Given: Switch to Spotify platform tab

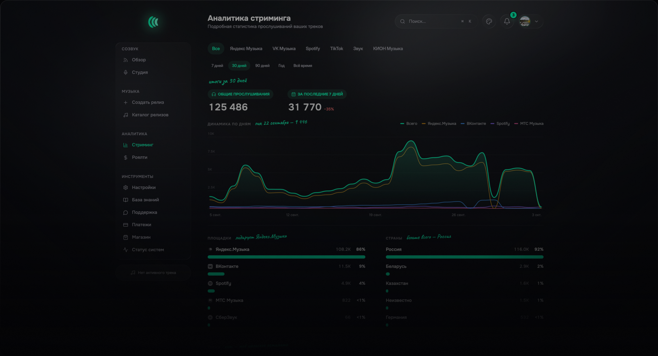Looking at the screenshot, I should click(x=313, y=49).
